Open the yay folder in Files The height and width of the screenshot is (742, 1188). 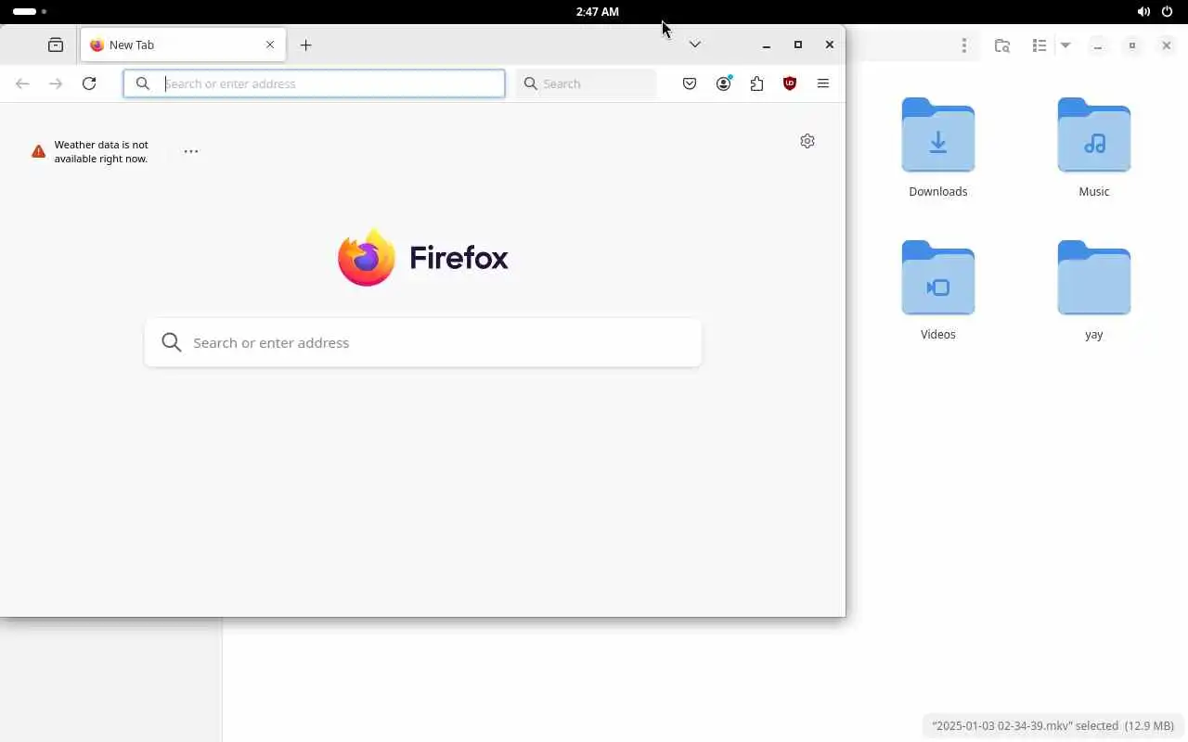[x=1094, y=290]
